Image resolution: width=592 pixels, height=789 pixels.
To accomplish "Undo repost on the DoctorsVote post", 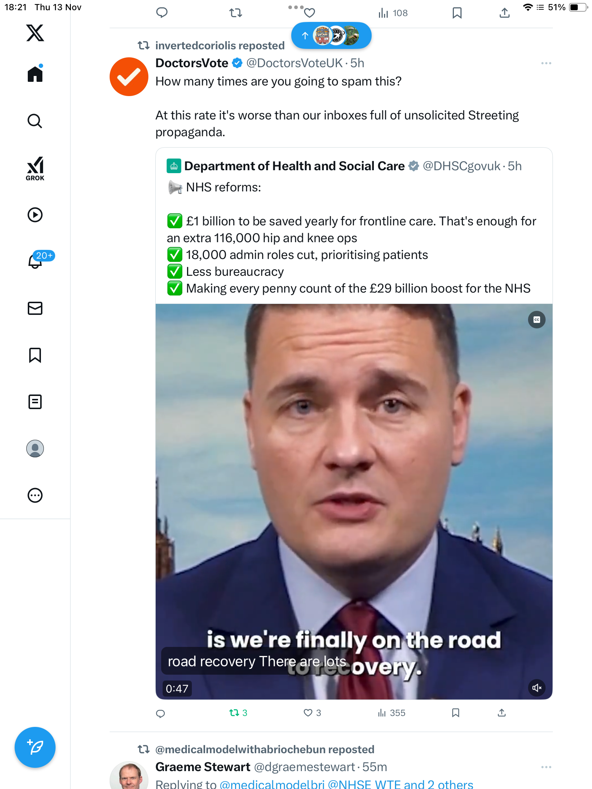I will pyautogui.click(x=238, y=713).
